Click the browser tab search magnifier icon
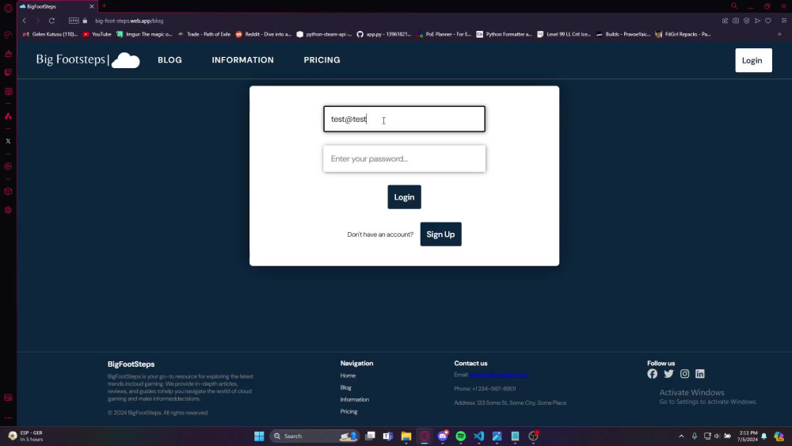792x446 pixels. [734, 6]
